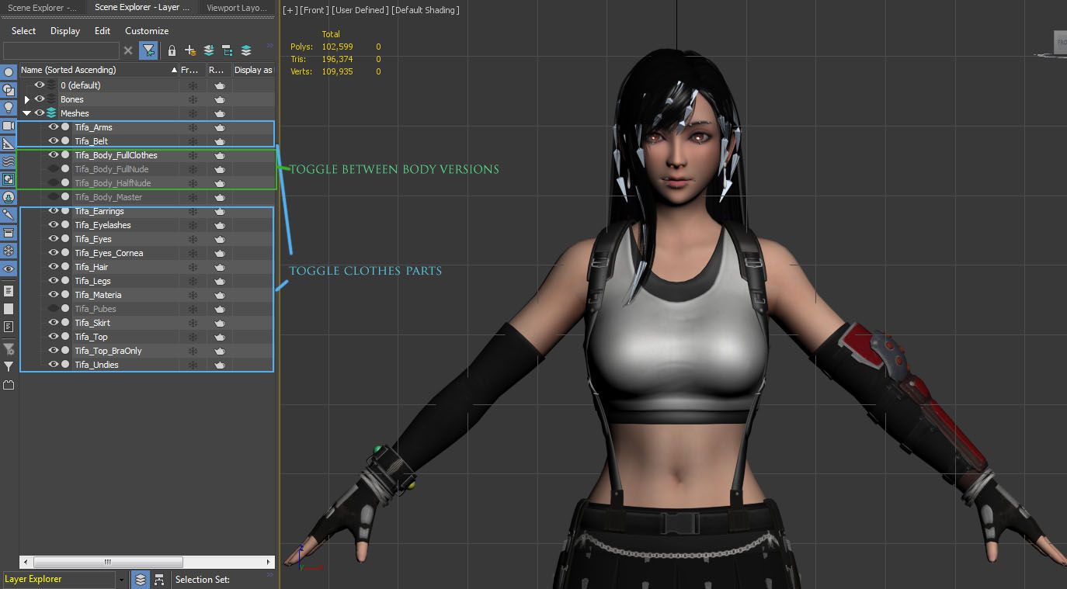Click the Layer Explorer name field
This screenshot has height=589, width=1067.
[59, 580]
